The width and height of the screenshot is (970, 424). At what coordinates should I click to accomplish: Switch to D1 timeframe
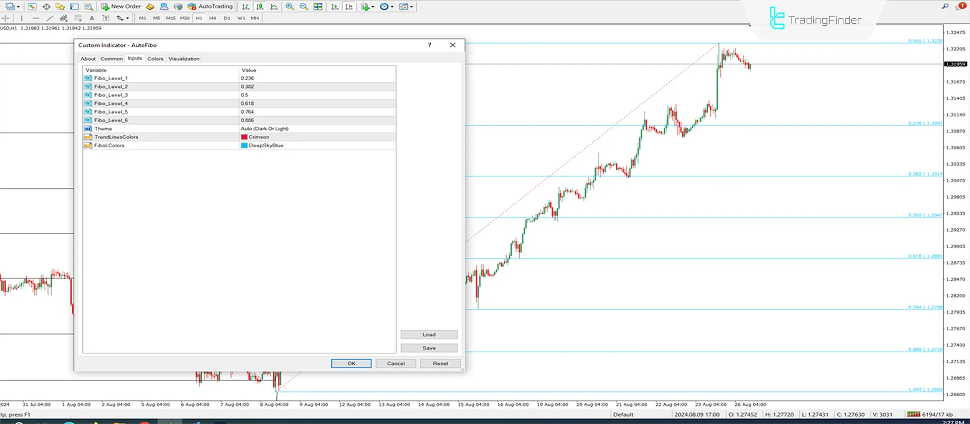click(227, 18)
